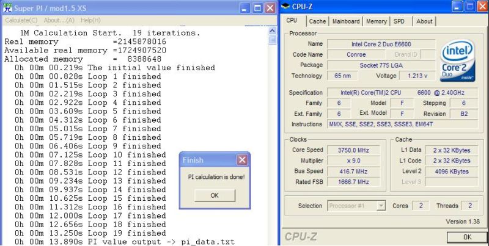
Task: Click 'PI calculation is done!' message
Action: 216,177
